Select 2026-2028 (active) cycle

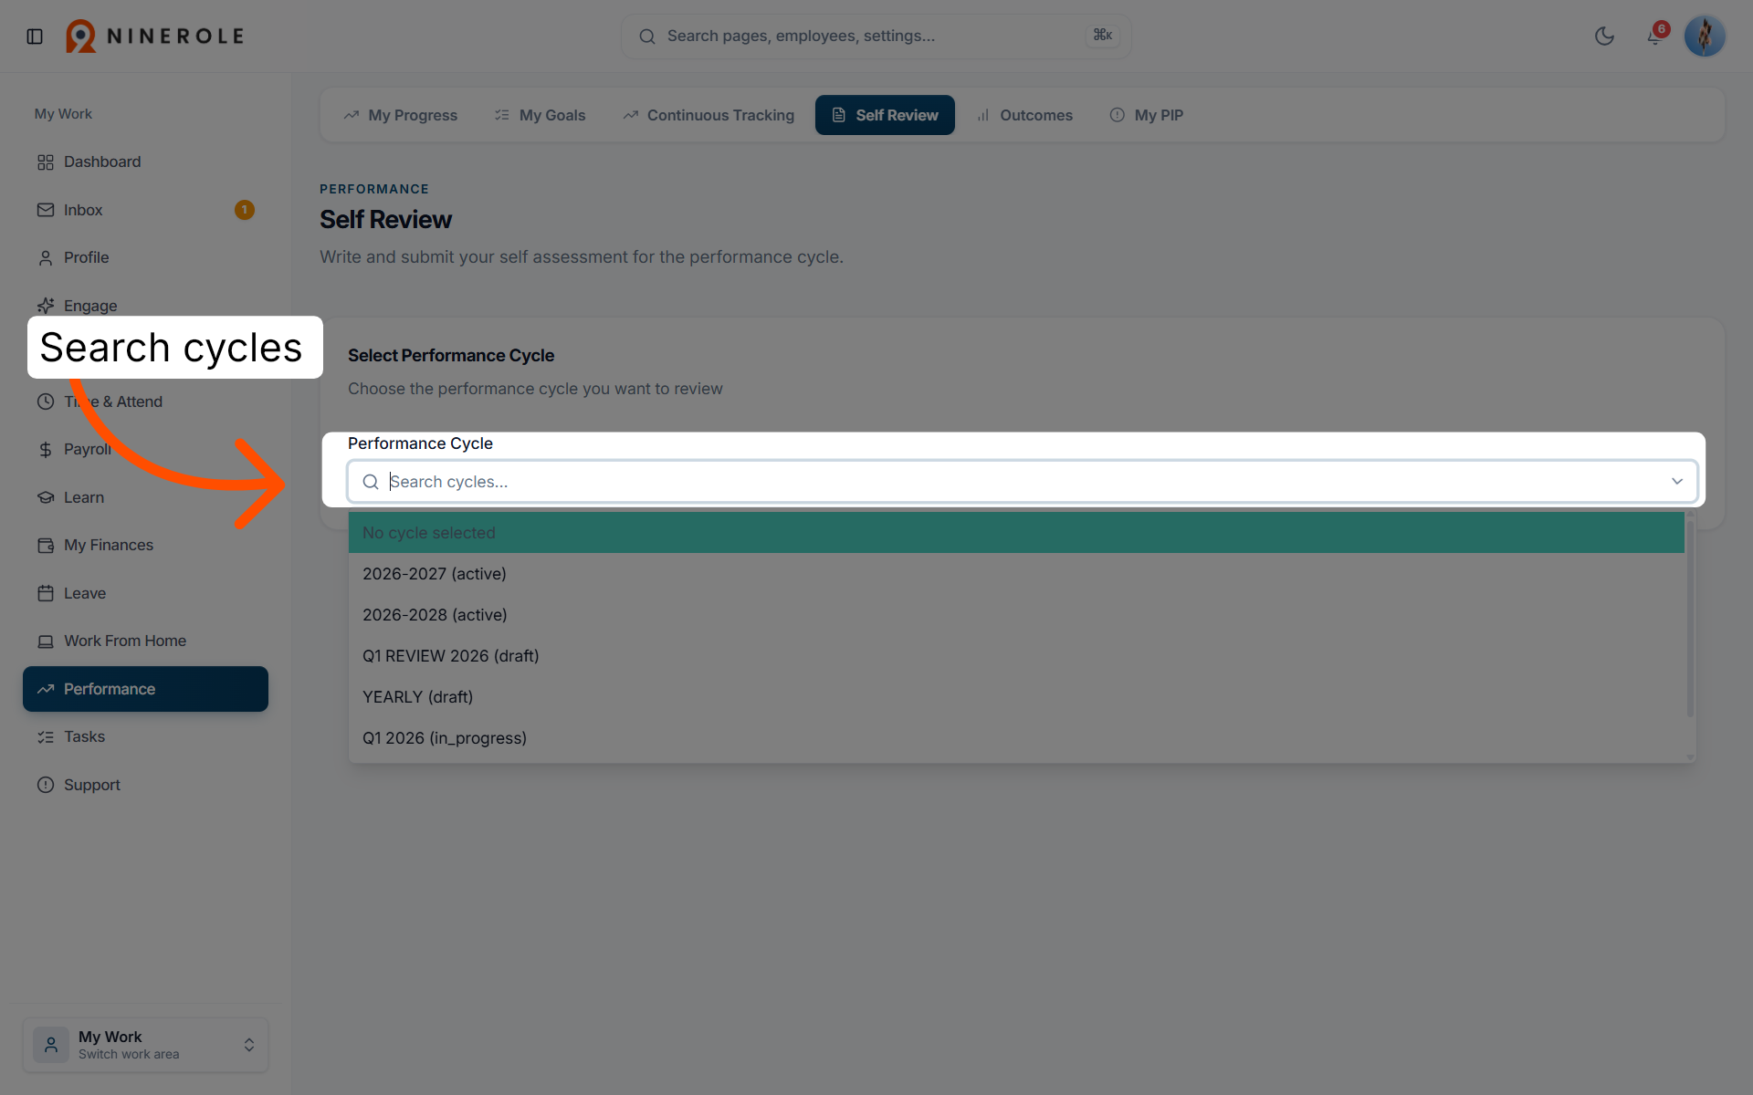coord(1016,615)
